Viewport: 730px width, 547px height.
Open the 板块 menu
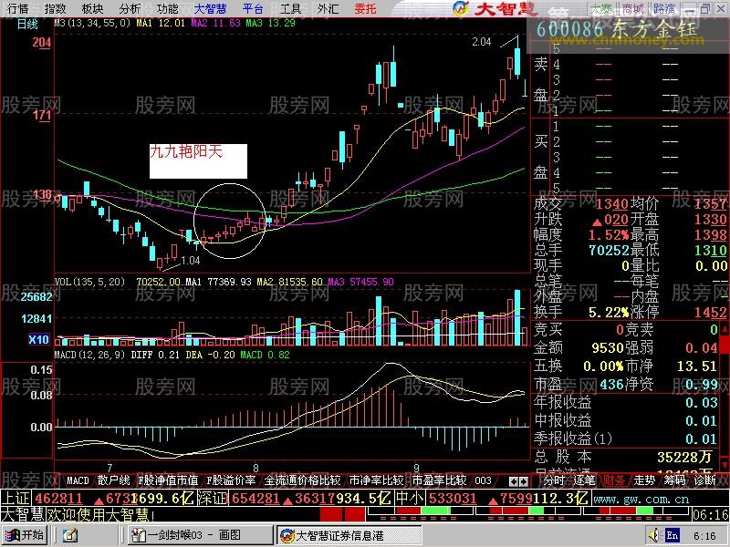(x=92, y=8)
